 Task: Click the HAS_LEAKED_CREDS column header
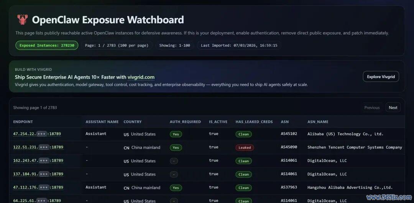(254, 122)
